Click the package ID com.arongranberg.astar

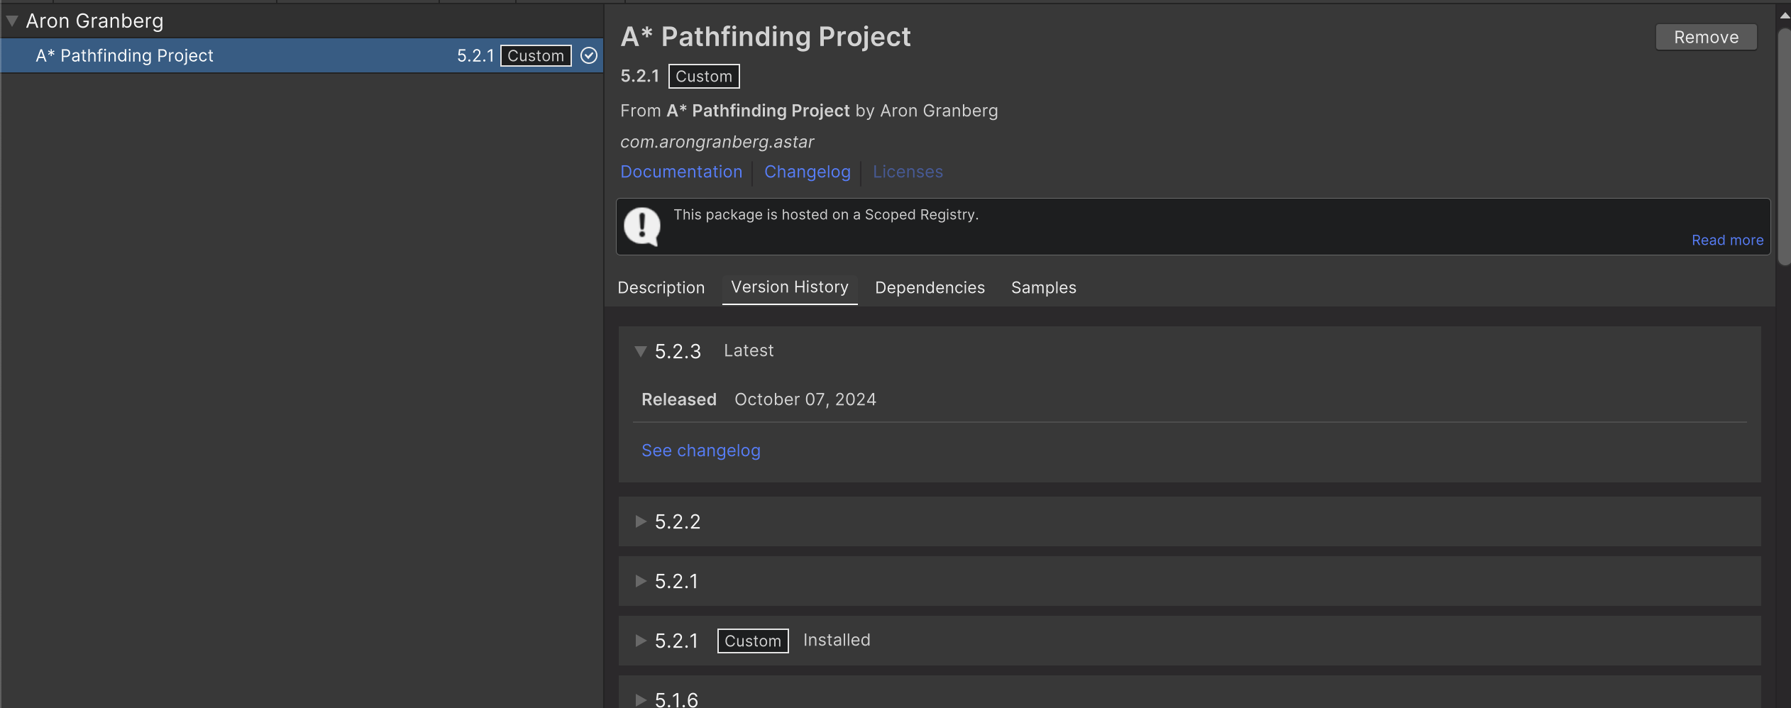click(x=717, y=142)
